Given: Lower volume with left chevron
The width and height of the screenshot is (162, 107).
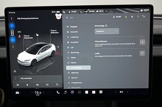Looking at the screenshot, I should [116, 92].
